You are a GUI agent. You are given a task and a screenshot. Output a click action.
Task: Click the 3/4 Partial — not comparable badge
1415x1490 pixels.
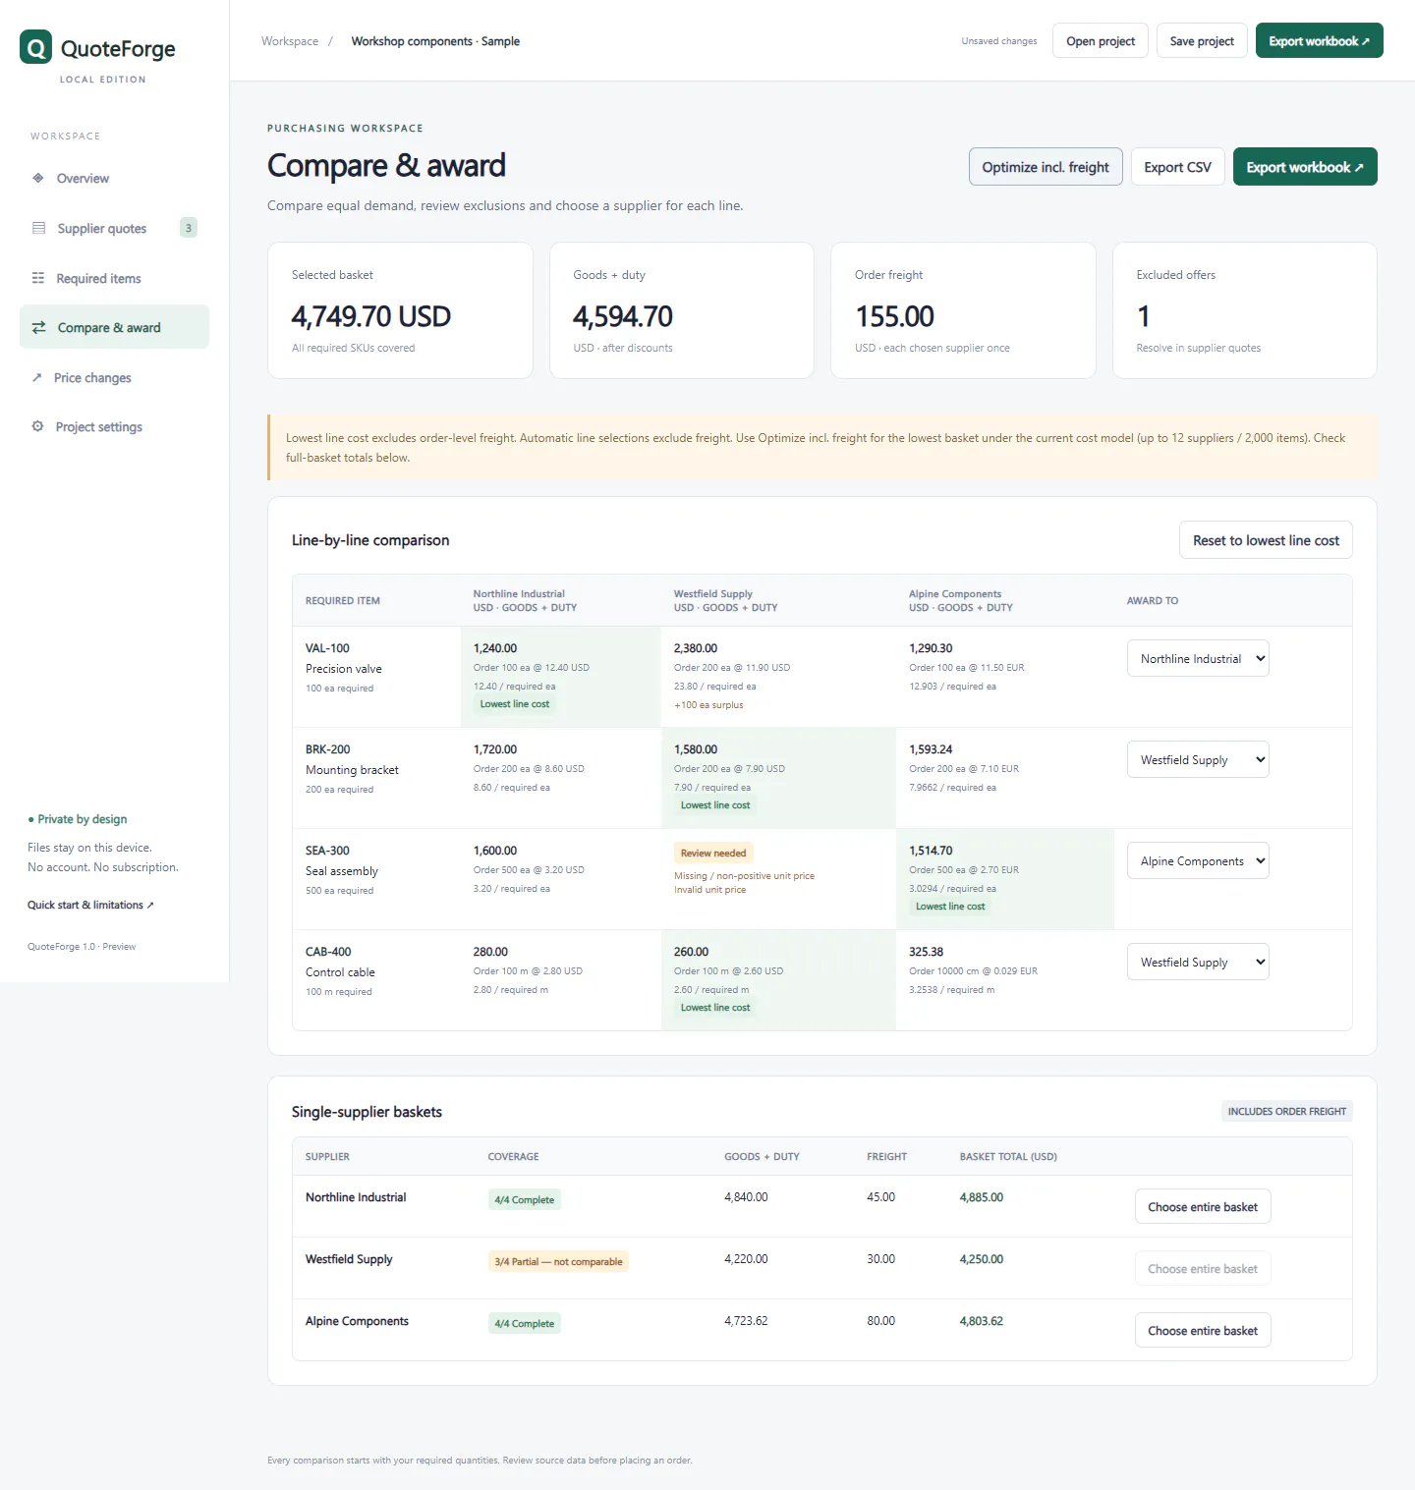558,1261
